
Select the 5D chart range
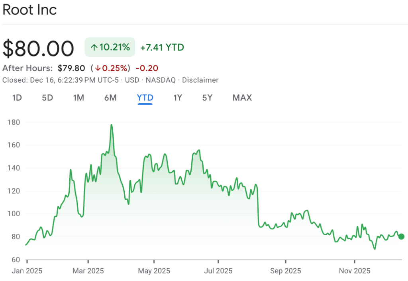pos(47,97)
